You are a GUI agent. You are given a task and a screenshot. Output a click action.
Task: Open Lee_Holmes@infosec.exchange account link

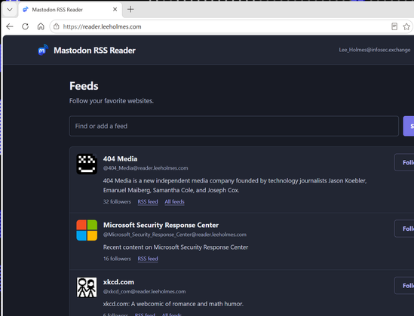click(x=374, y=50)
